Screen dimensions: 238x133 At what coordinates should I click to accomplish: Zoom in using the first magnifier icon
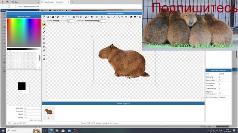(119, 17)
